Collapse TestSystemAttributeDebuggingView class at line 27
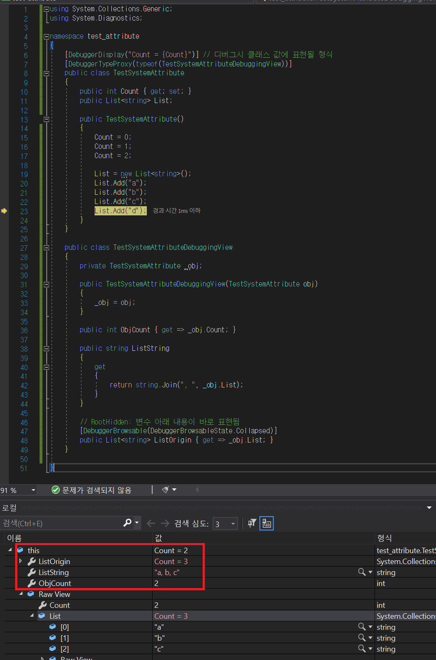This screenshot has width=436, height=660. tap(46, 247)
